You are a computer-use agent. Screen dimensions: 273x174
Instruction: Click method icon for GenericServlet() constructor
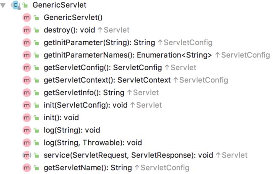(x=26, y=18)
